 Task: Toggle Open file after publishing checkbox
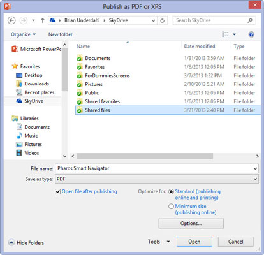pyautogui.click(x=57, y=191)
